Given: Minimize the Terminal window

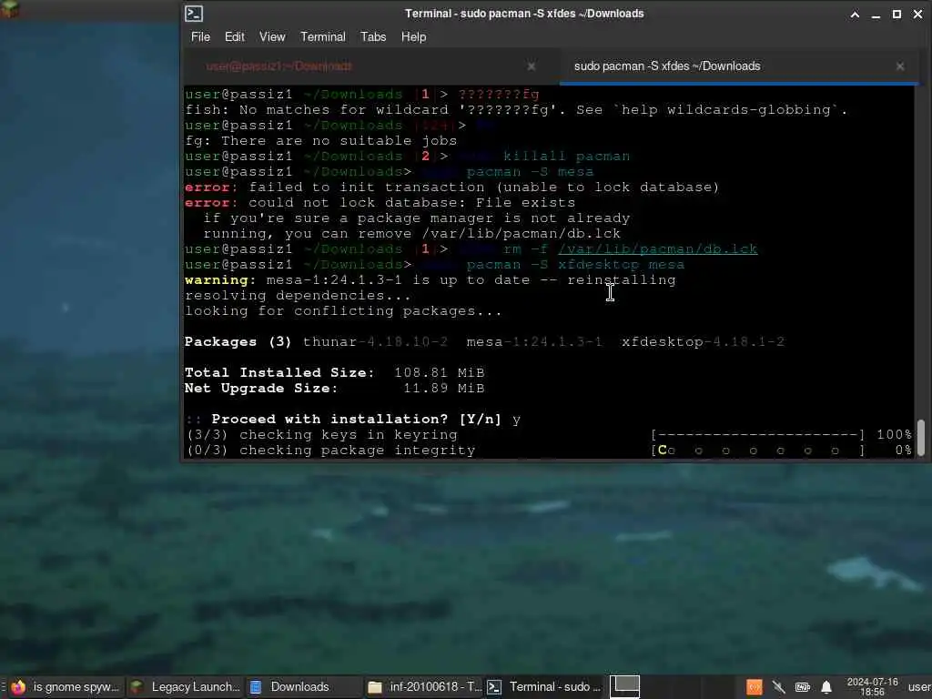Looking at the screenshot, I should [x=876, y=15].
